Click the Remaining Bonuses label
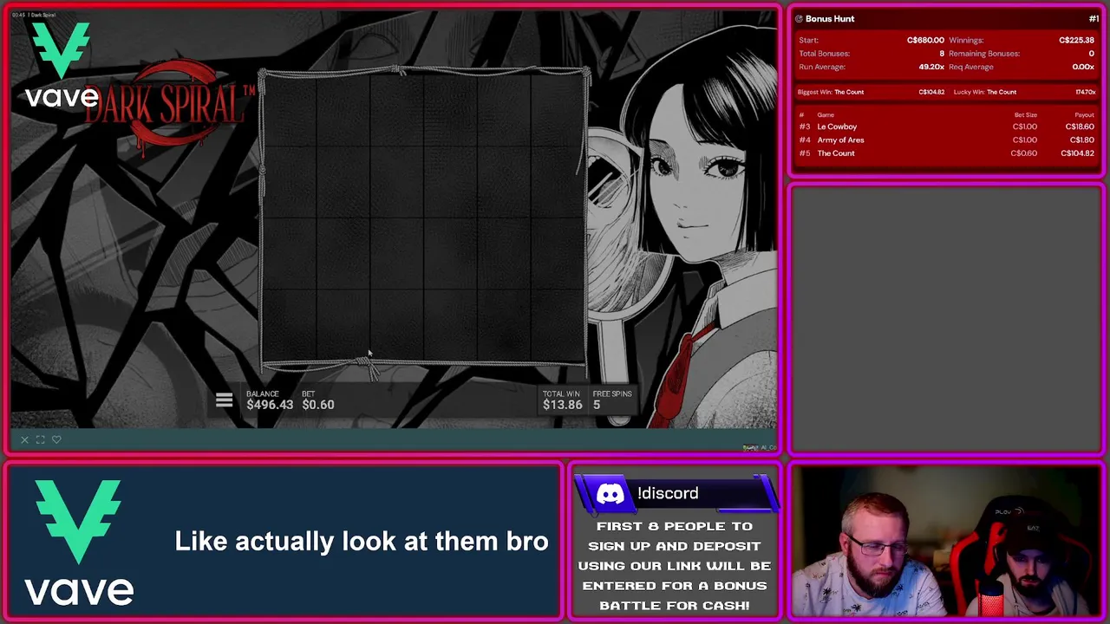1110x624 pixels. pos(984,54)
